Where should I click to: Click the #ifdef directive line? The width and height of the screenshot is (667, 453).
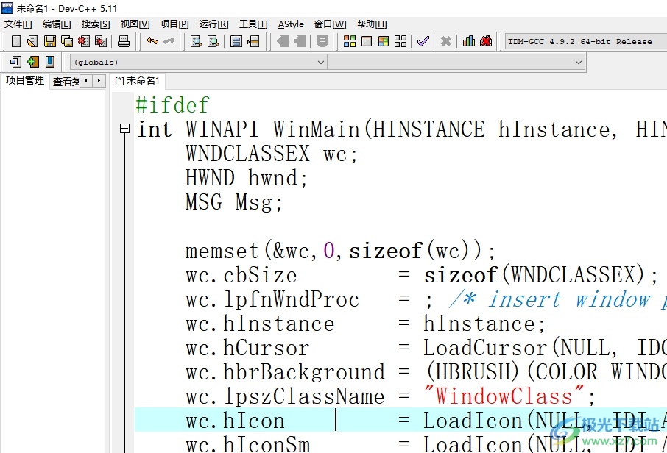coord(173,105)
